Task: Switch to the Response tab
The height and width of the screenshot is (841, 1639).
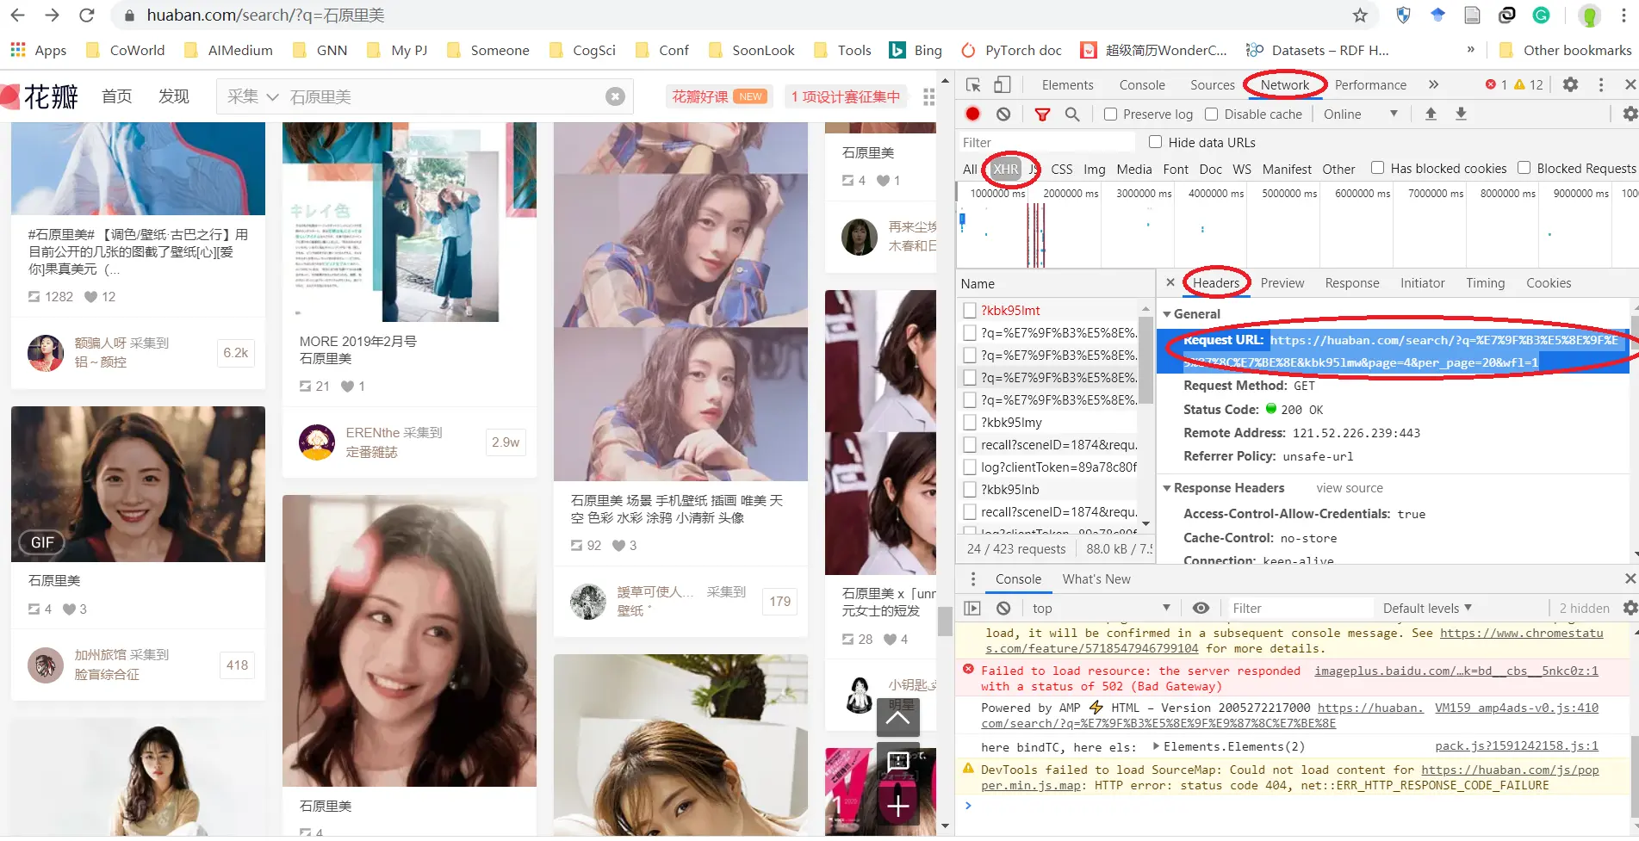Action: coord(1351,283)
